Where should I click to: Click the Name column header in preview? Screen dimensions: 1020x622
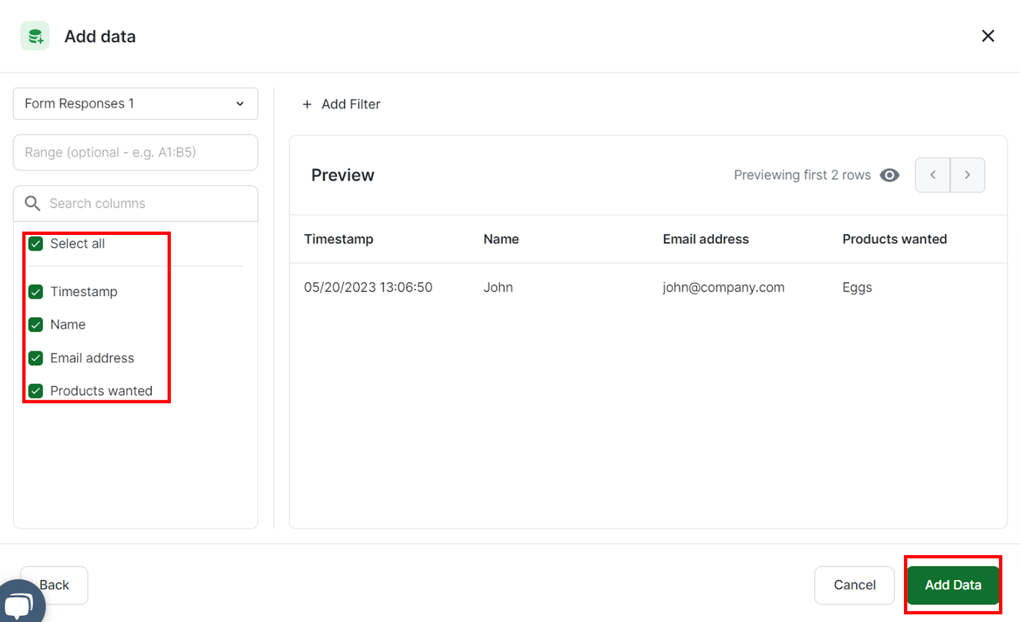click(x=501, y=239)
